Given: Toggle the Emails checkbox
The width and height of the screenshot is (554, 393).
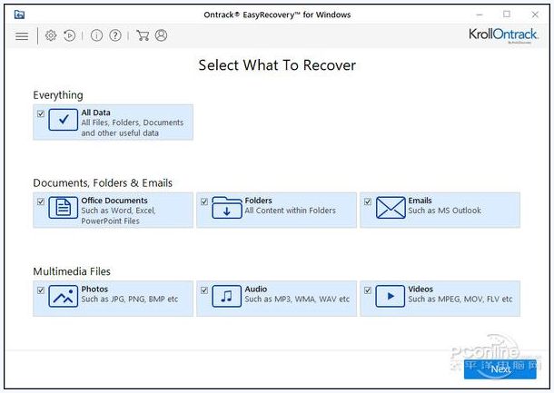Looking at the screenshot, I should 368,201.
